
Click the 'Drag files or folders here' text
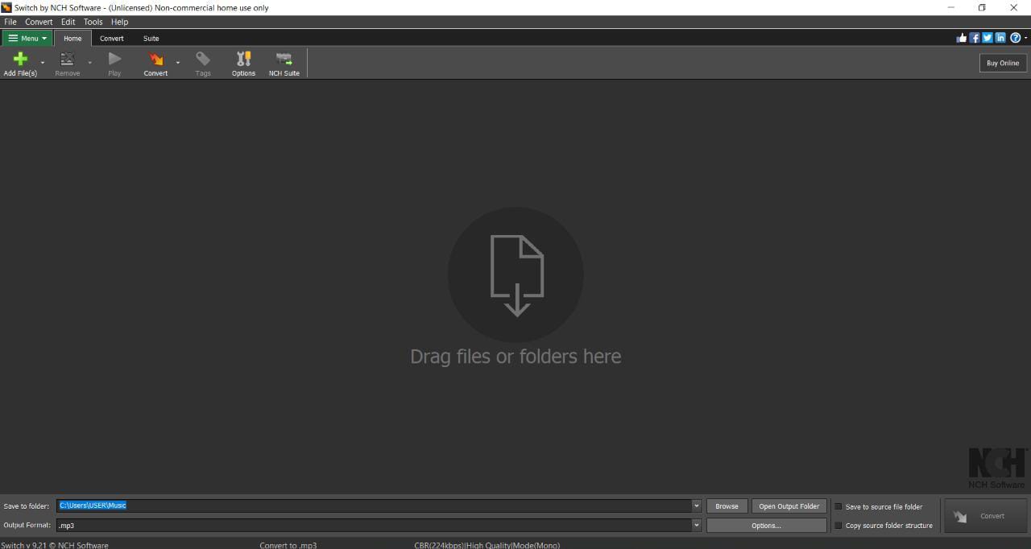(x=515, y=357)
